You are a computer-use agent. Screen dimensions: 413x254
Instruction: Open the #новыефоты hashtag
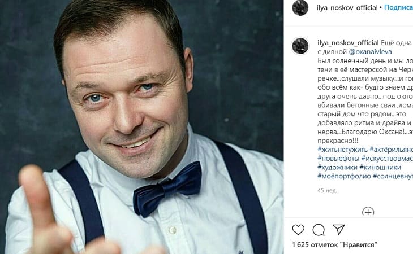pyautogui.click(x=338, y=159)
